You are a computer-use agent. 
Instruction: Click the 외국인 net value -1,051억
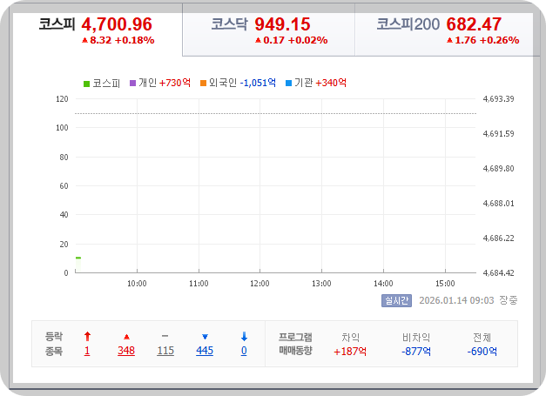click(258, 83)
